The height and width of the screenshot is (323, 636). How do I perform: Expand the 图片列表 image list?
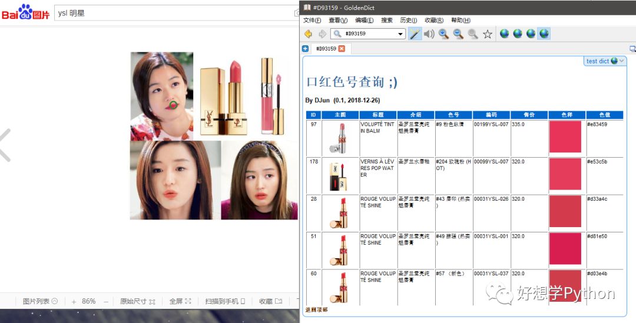[40, 301]
